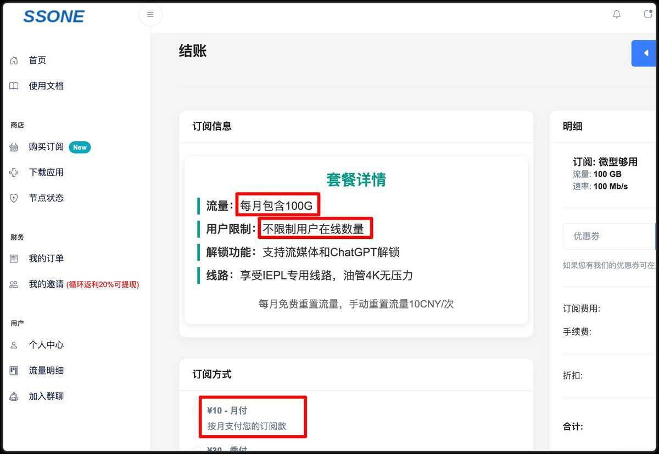Screen dimensions: 659x454
Task: Click the 流量明细 traffic details icon
Action: (x=13, y=370)
